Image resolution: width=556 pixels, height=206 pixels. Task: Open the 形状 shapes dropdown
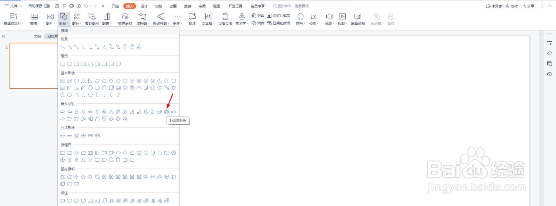pos(64,19)
